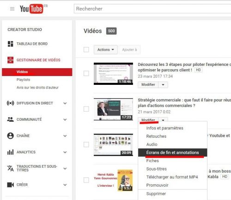Click HD badge on the first video
Screen dimensions: 231x200
[x=198, y=70]
